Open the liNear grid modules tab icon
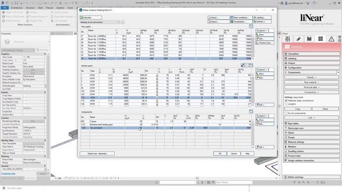The width and height of the screenshot is (342, 192). (320, 39)
